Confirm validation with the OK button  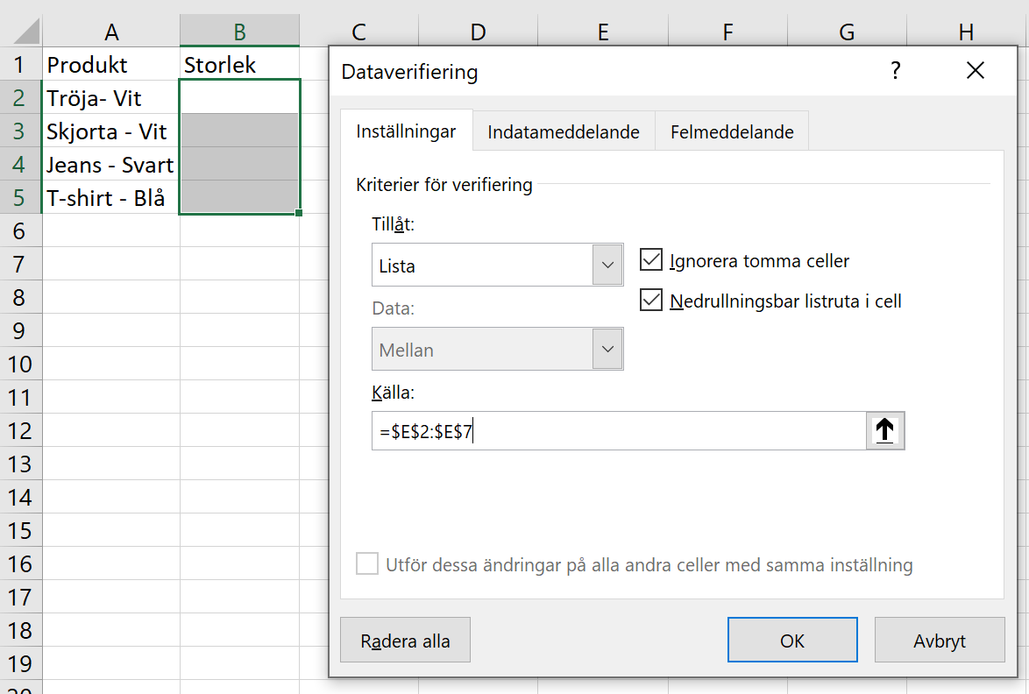(791, 639)
